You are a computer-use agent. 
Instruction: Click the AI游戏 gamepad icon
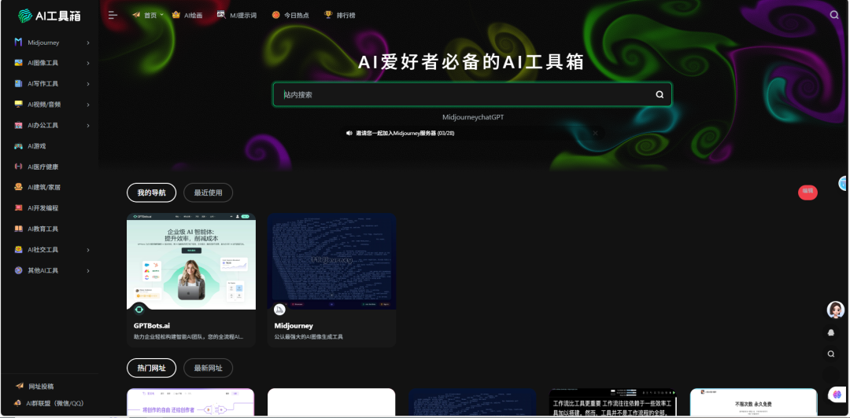(18, 145)
